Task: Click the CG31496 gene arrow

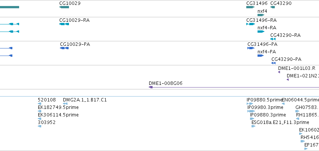Action: point(250,7)
